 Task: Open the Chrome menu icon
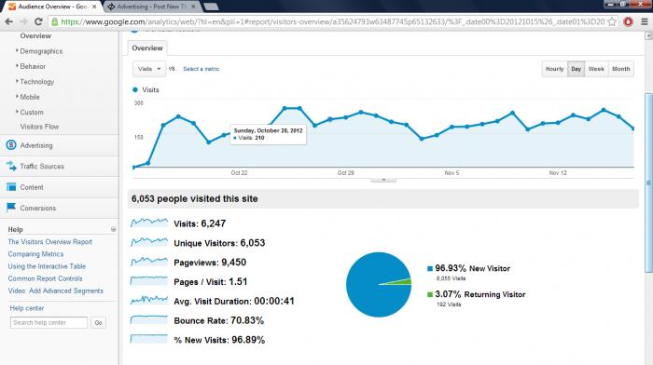645,21
